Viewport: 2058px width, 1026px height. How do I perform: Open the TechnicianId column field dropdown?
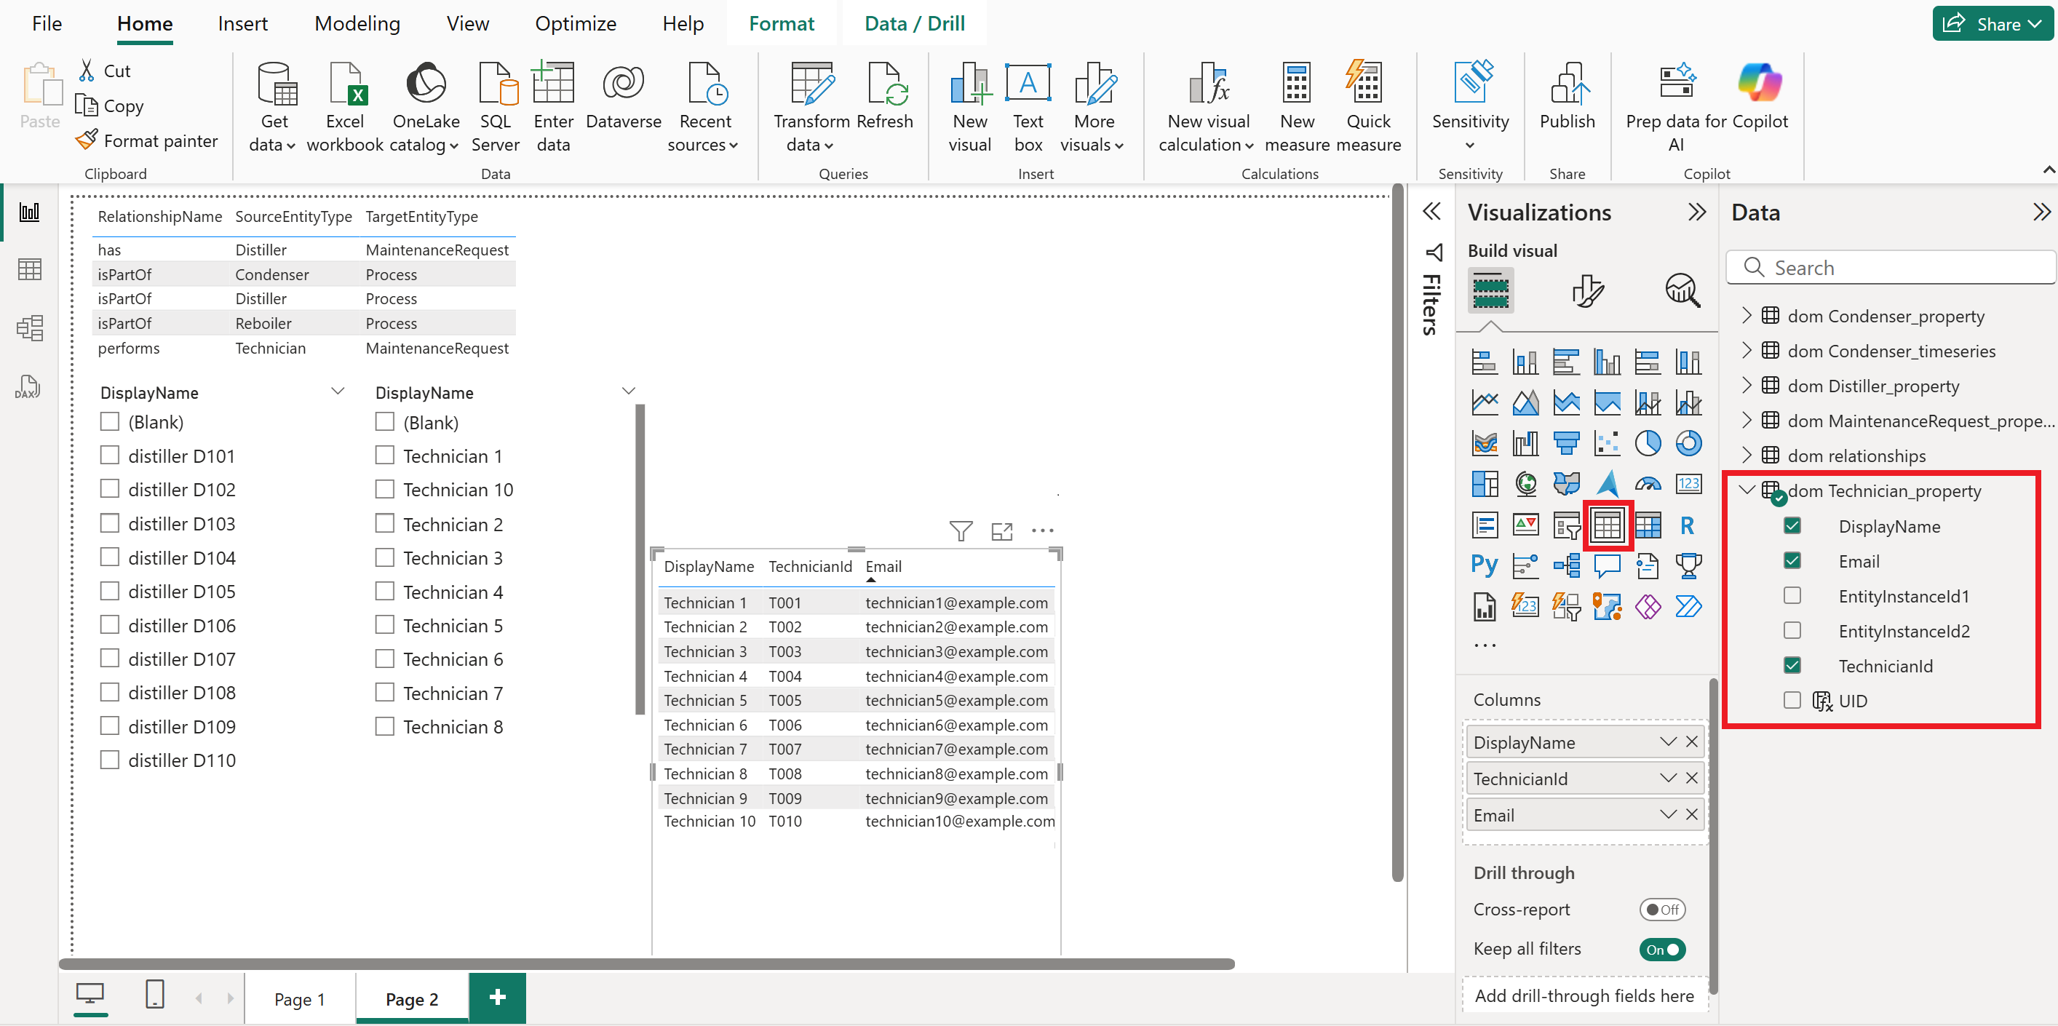1667,779
